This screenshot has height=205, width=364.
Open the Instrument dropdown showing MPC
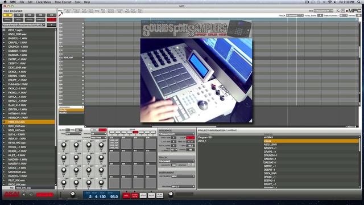point(183,177)
